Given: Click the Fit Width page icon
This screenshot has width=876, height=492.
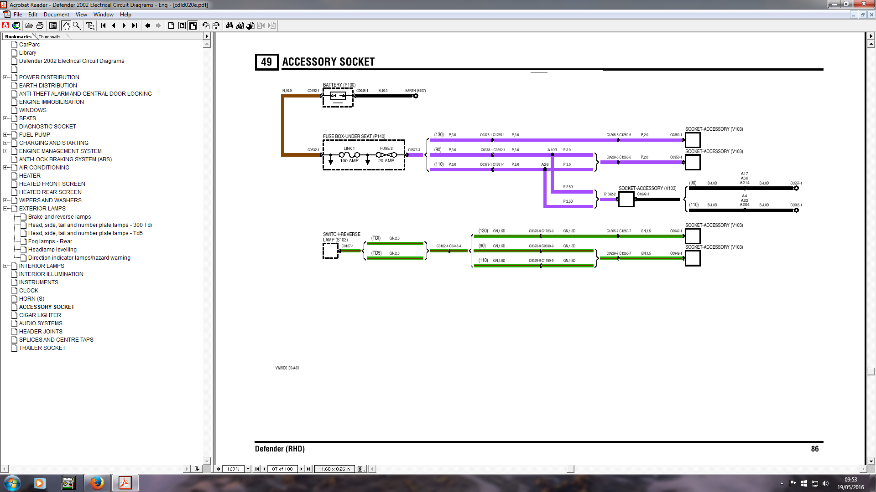Looking at the screenshot, I should click(193, 26).
